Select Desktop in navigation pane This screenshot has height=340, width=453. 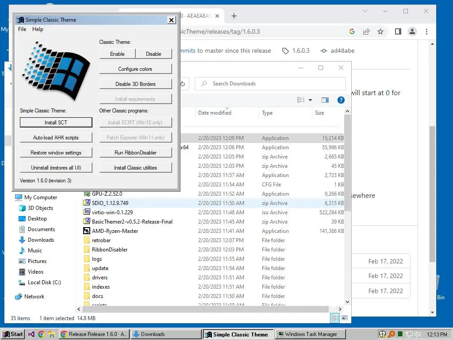37,219
